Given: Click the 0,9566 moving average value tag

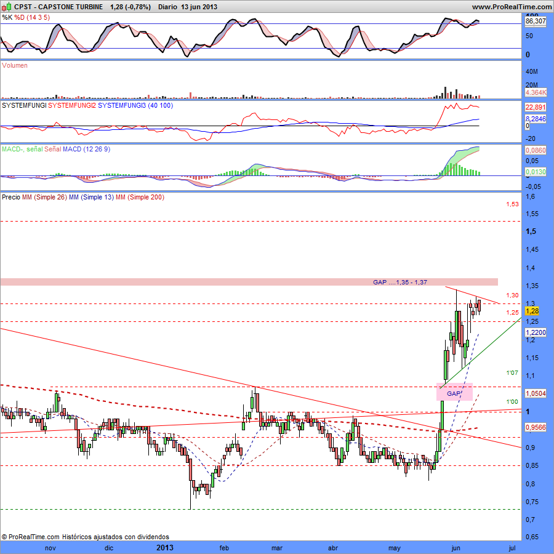Looking at the screenshot, I should click(536, 427).
